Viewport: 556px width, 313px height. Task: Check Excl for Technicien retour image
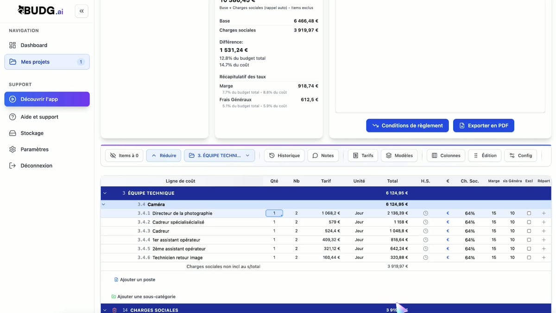tap(529, 257)
